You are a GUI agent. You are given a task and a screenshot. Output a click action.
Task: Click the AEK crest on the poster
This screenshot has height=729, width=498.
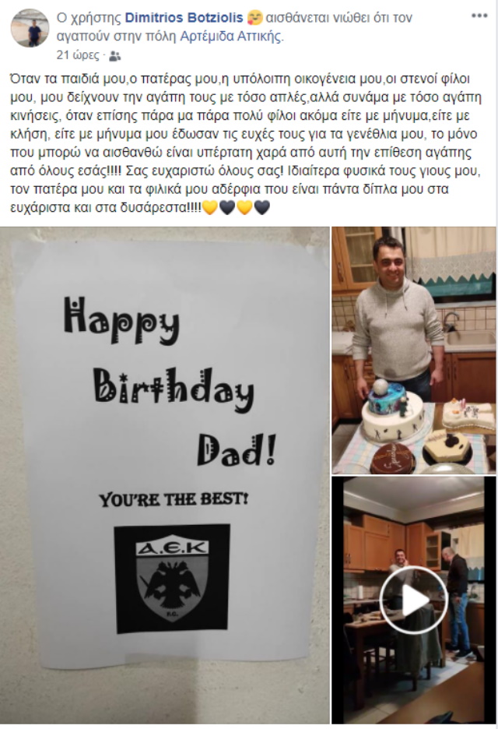click(x=172, y=579)
